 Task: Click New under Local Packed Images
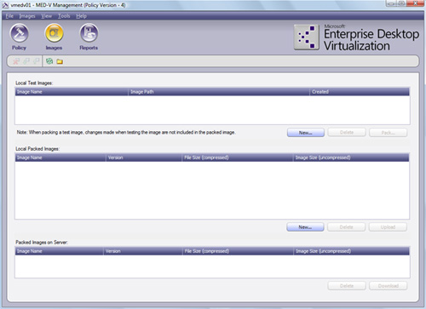tap(305, 227)
